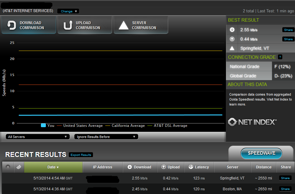
Task: Open the Change ISP dropdown
Action: 68,11
